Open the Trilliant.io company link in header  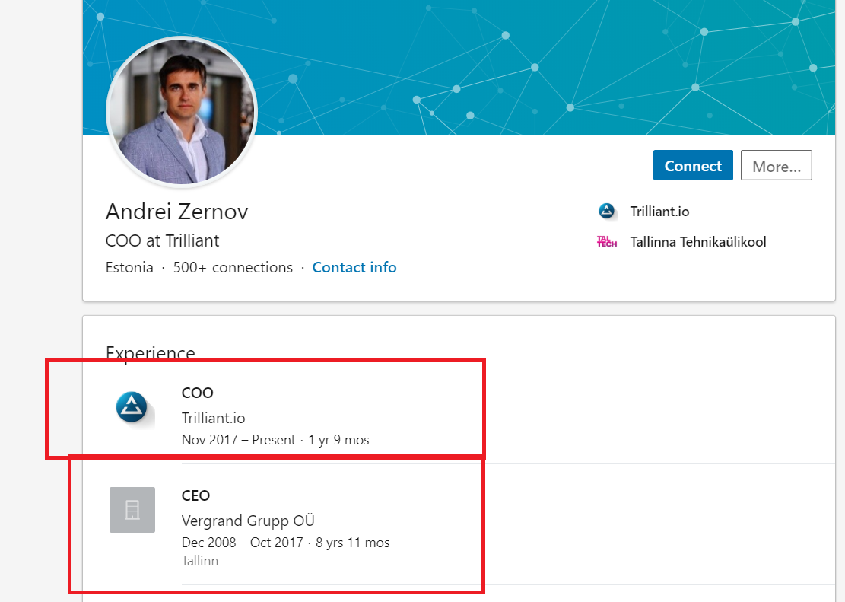point(659,212)
